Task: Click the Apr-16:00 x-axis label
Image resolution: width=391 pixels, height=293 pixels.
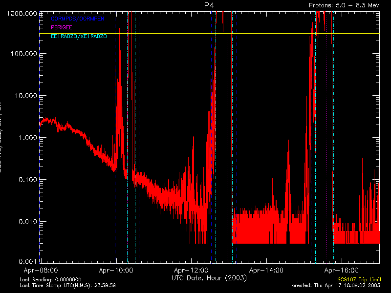Action: (x=341, y=271)
